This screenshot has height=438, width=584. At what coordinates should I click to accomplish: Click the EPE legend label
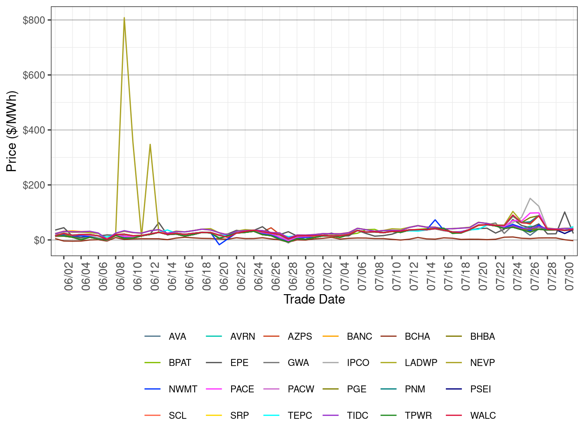pyautogui.click(x=239, y=363)
